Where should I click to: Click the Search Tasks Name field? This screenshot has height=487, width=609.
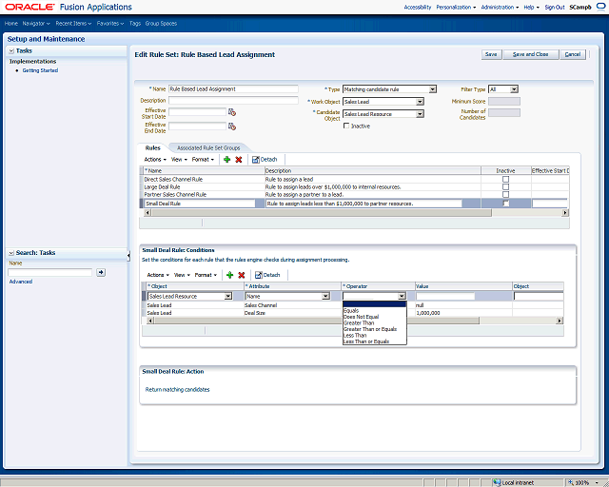(x=50, y=272)
